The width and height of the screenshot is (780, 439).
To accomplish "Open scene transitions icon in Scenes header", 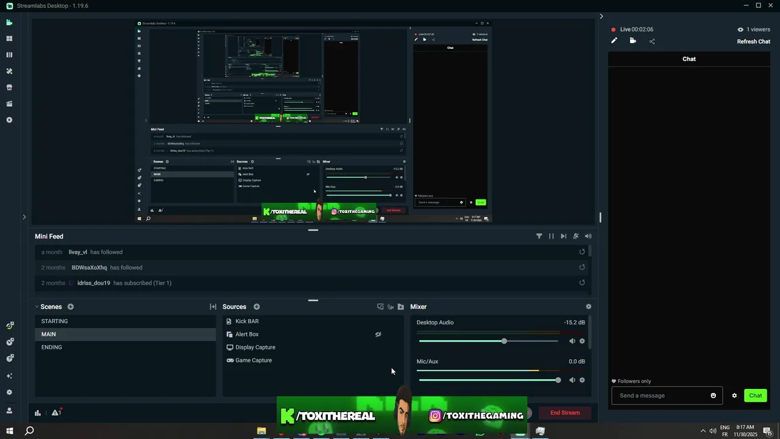I will [x=213, y=307].
